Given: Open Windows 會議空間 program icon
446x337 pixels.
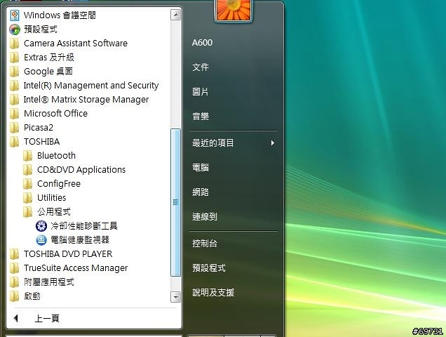Looking at the screenshot, I should point(15,15).
